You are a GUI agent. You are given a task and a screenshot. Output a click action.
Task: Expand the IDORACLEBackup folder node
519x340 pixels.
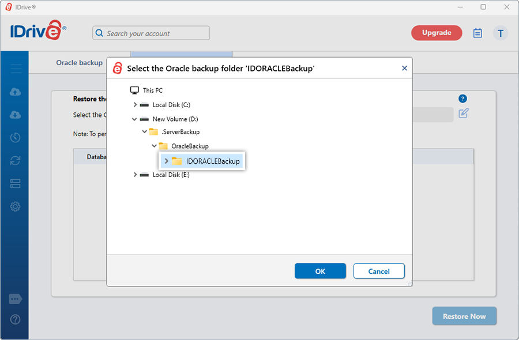point(167,161)
